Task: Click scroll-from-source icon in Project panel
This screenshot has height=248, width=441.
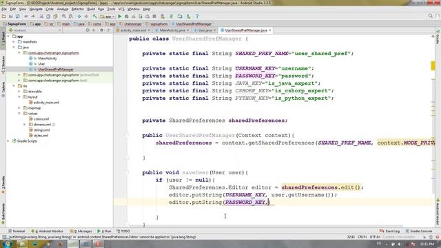Action: (x=88, y=30)
